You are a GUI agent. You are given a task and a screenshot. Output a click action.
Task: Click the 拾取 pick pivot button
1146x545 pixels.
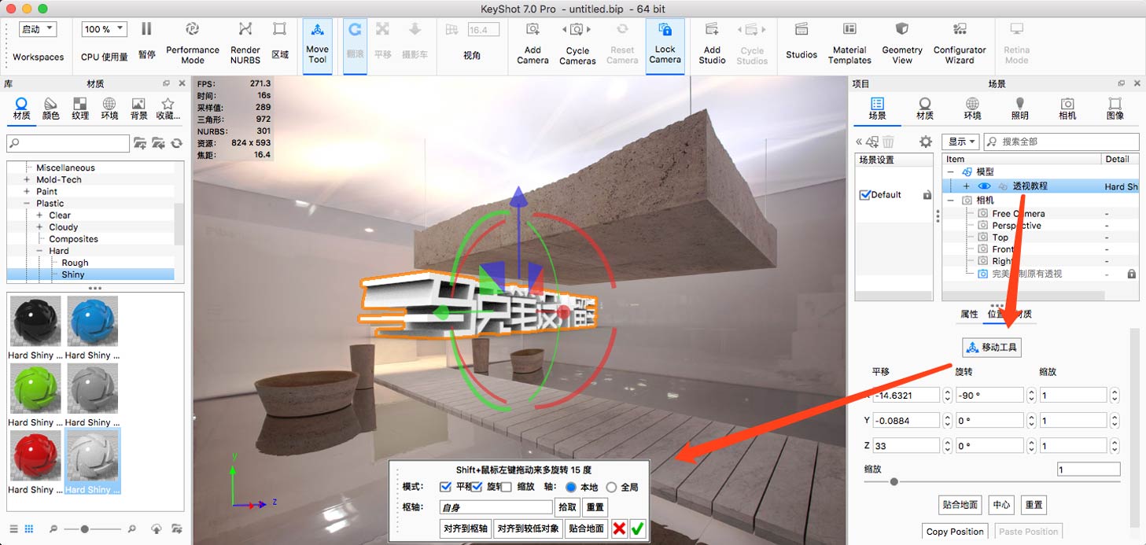pos(567,507)
